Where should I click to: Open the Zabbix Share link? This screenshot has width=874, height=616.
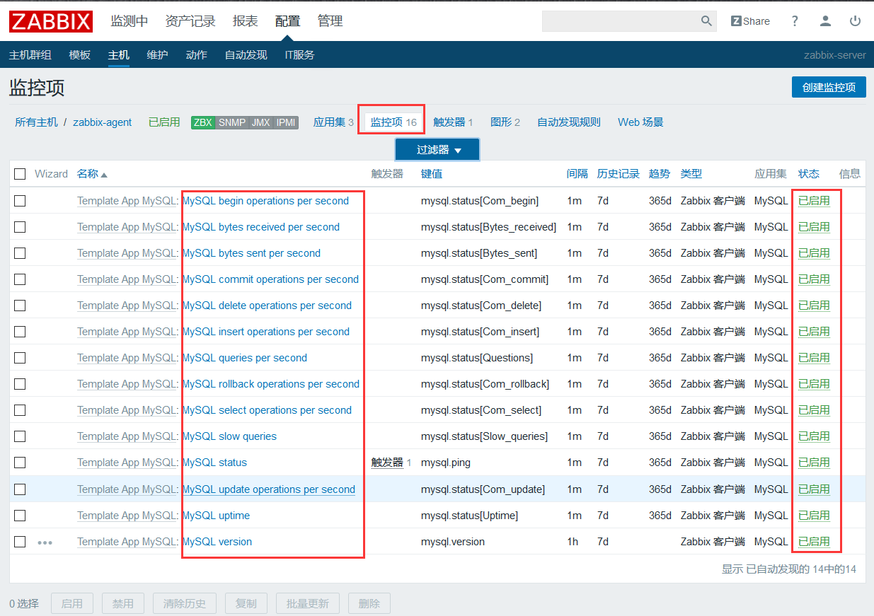750,21
